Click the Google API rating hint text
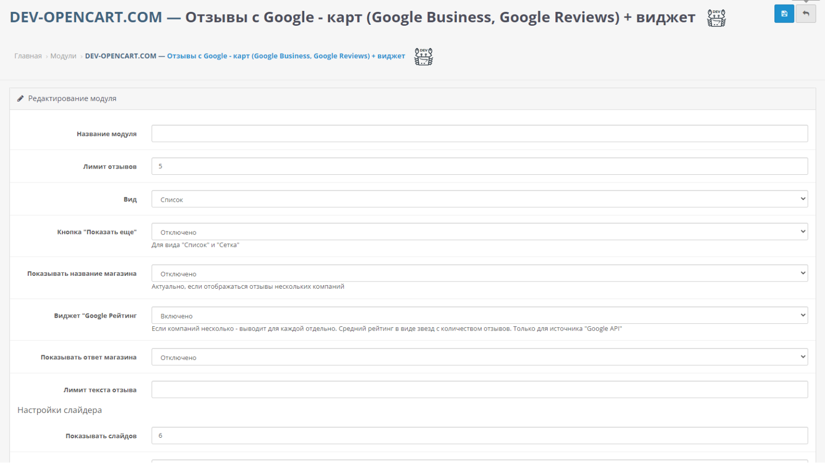This screenshot has height=463, width=825. click(x=387, y=329)
